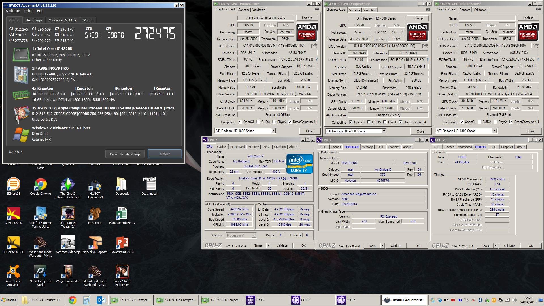Screen dimensions: 544x306
Task: Open Super Street Fighter IV shortcut
Action: coord(122,275)
